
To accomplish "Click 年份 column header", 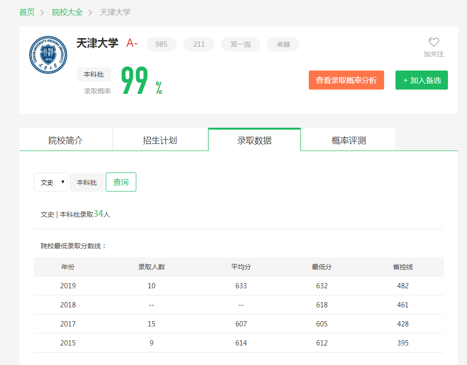I will coord(68,267).
